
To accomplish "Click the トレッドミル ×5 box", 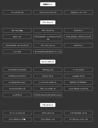I will coord(17,12).
